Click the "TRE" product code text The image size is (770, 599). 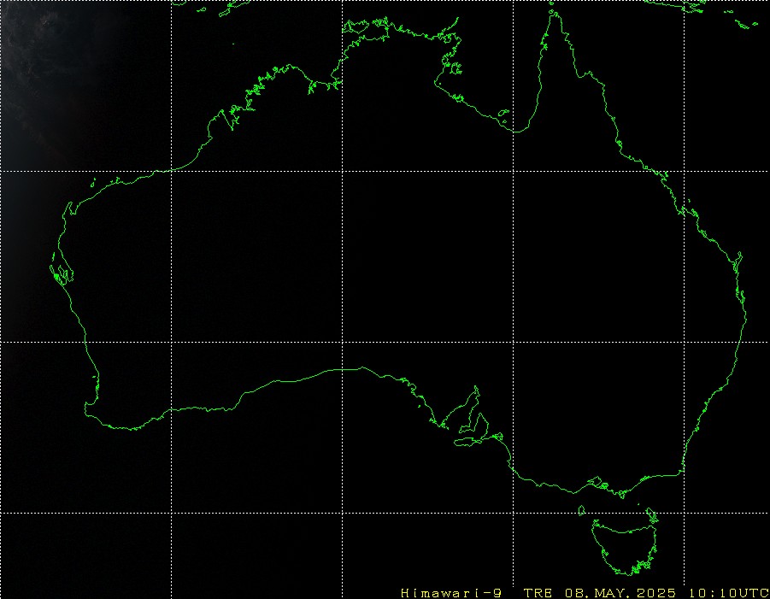click(x=538, y=593)
